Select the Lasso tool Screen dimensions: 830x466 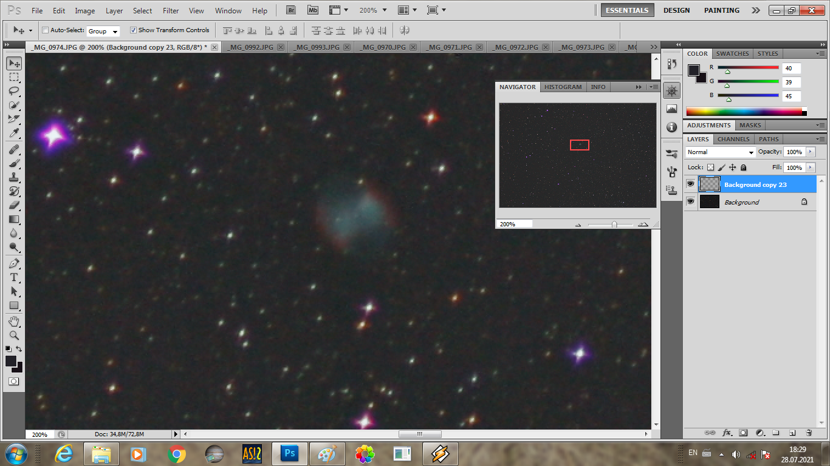click(x=14, y=91)
